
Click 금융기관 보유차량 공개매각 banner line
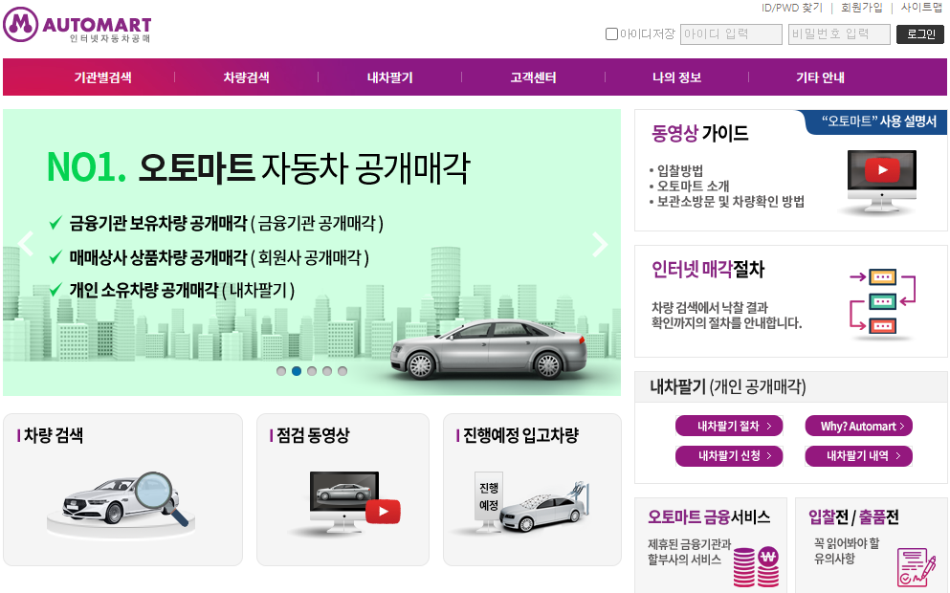[x=226, y=224]
